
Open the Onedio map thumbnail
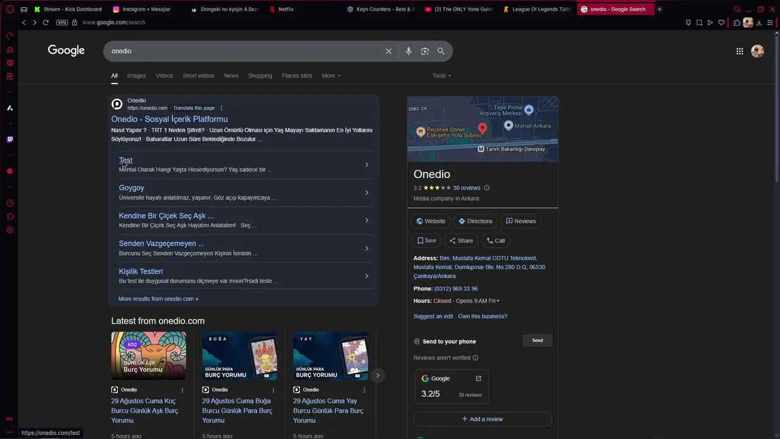(483, 129)
